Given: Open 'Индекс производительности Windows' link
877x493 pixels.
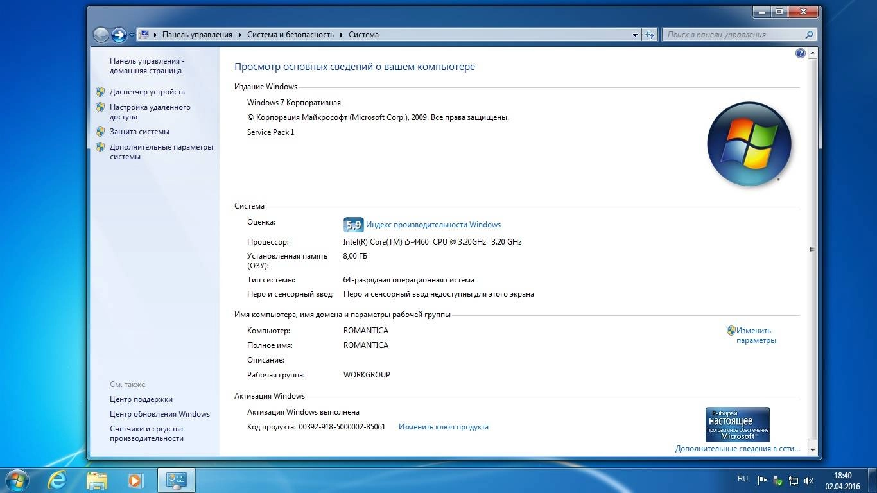Looking at the screenshot, I should (x=433, y=225).
